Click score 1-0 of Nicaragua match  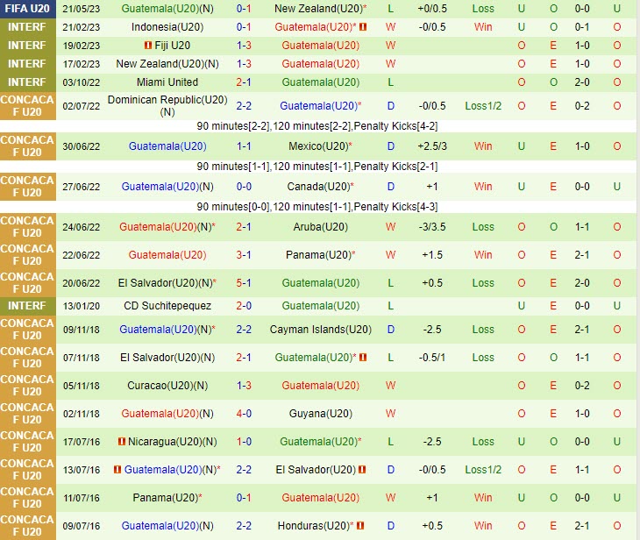click(x=244, y=441)
